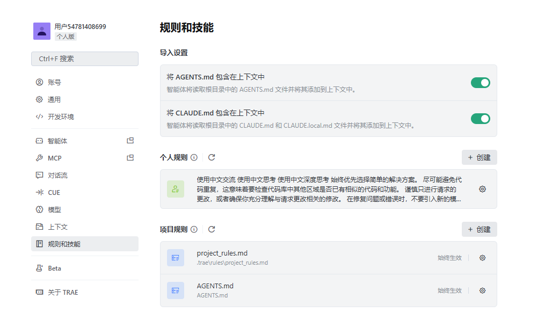Open the gear icon for project_rules.md

point(482,258)
